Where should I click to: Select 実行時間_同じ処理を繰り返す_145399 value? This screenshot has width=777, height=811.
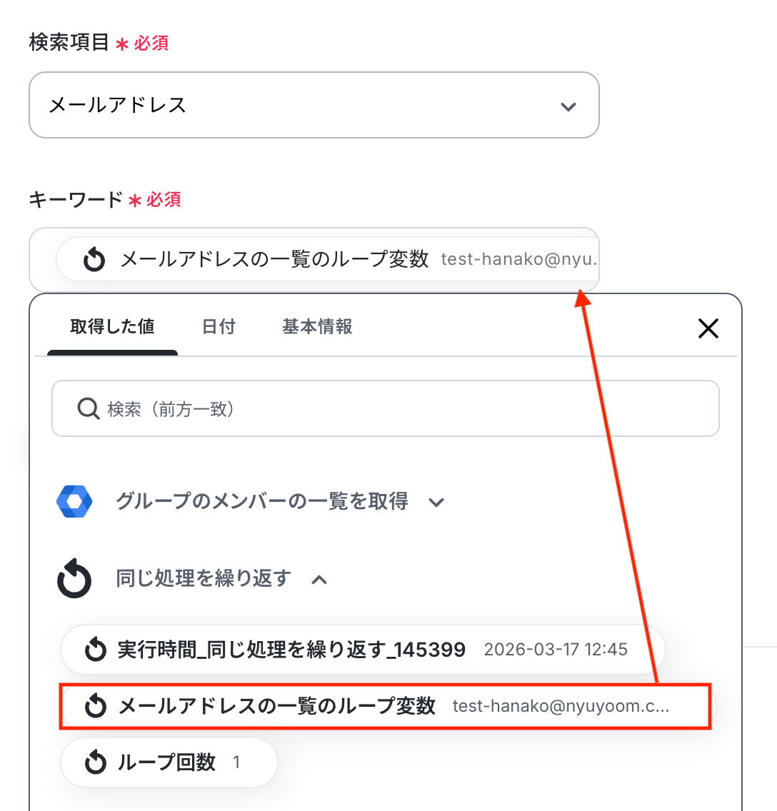click(363, 650)
